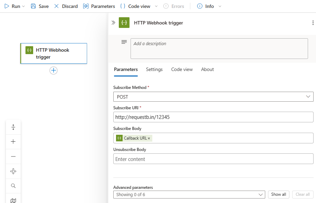Open the three-dot menu for HTTP Webhook trigger

[x=313, y=23]
